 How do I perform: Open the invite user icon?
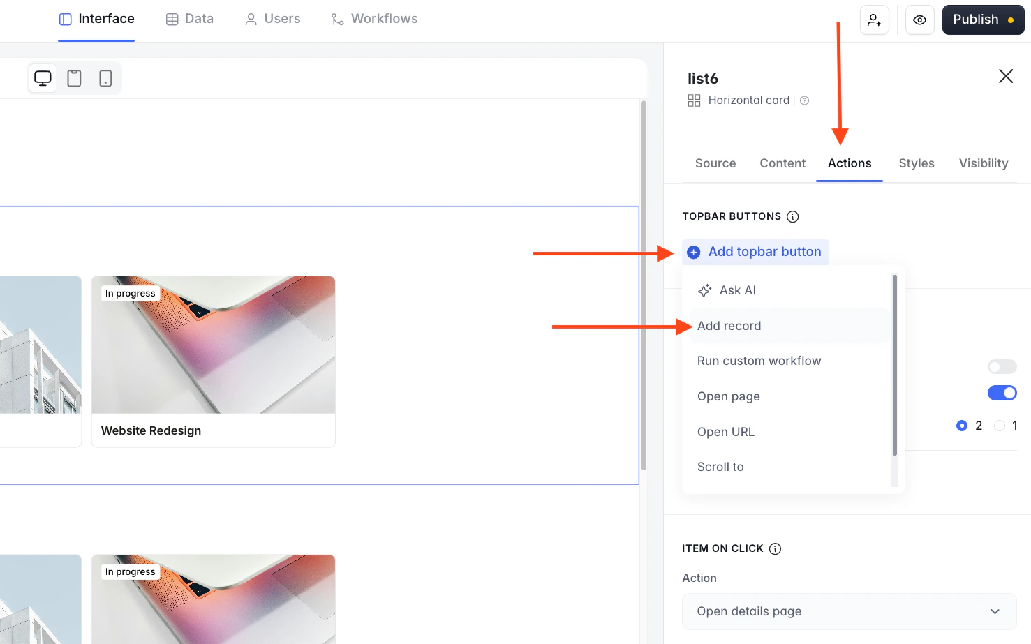pos(875,20)
